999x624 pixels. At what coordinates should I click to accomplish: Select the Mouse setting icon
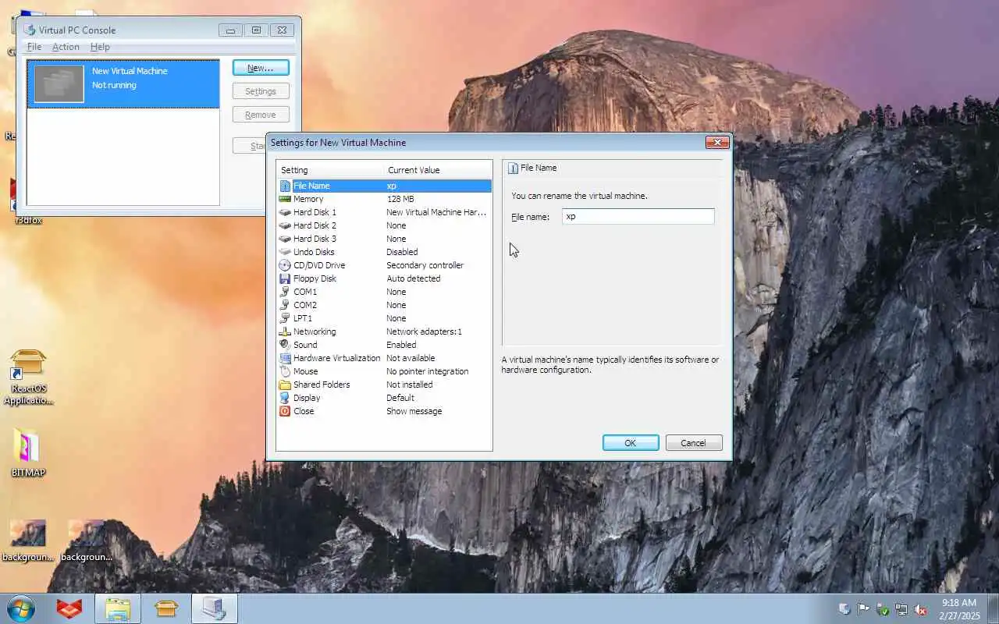click(285, 371)
